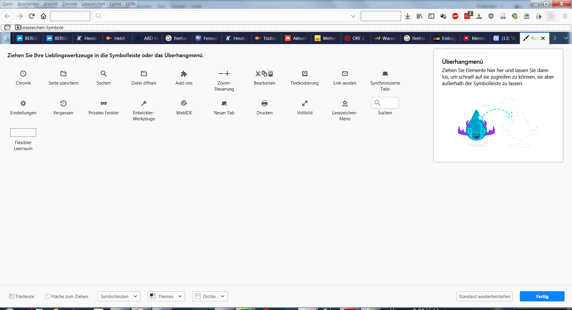This screenshot has width=572, height=310.
Task: Select the Suchen search box widget
Action: (385, 103)
